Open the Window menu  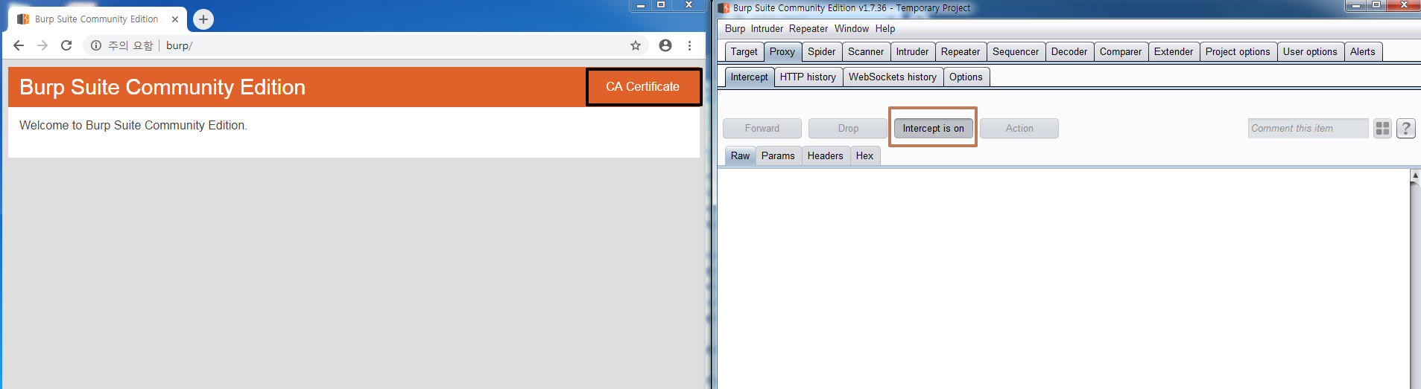[852, 28]
